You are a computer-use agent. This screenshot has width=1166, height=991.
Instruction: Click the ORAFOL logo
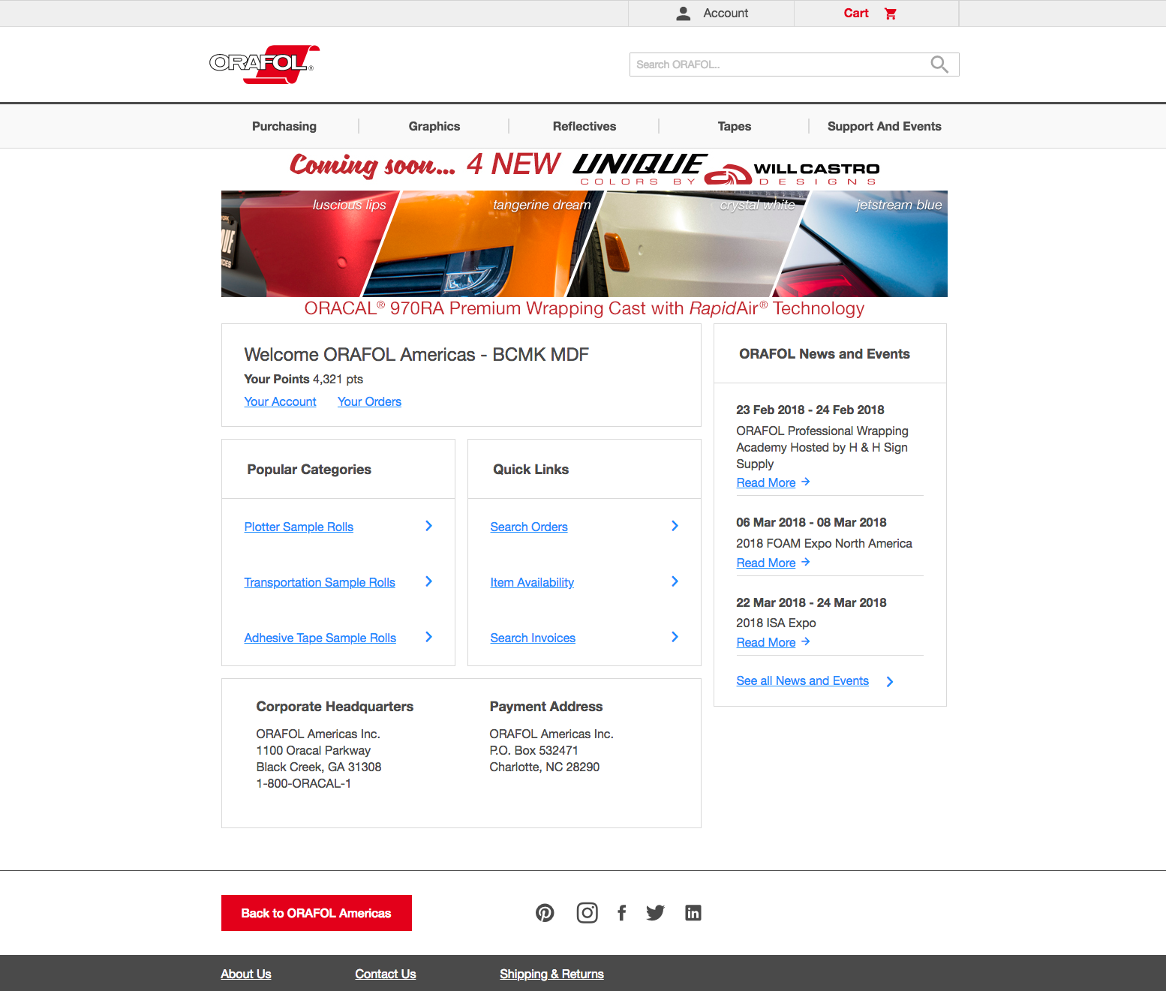tap(264, 64)
